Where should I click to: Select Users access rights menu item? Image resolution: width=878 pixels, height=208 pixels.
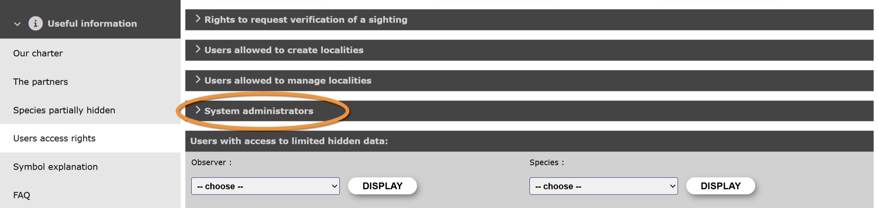[x=54, y=138]
